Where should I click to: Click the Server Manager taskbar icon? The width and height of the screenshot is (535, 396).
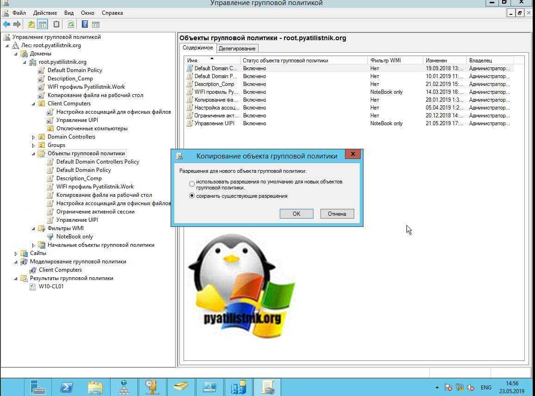[x=37, y=387]
